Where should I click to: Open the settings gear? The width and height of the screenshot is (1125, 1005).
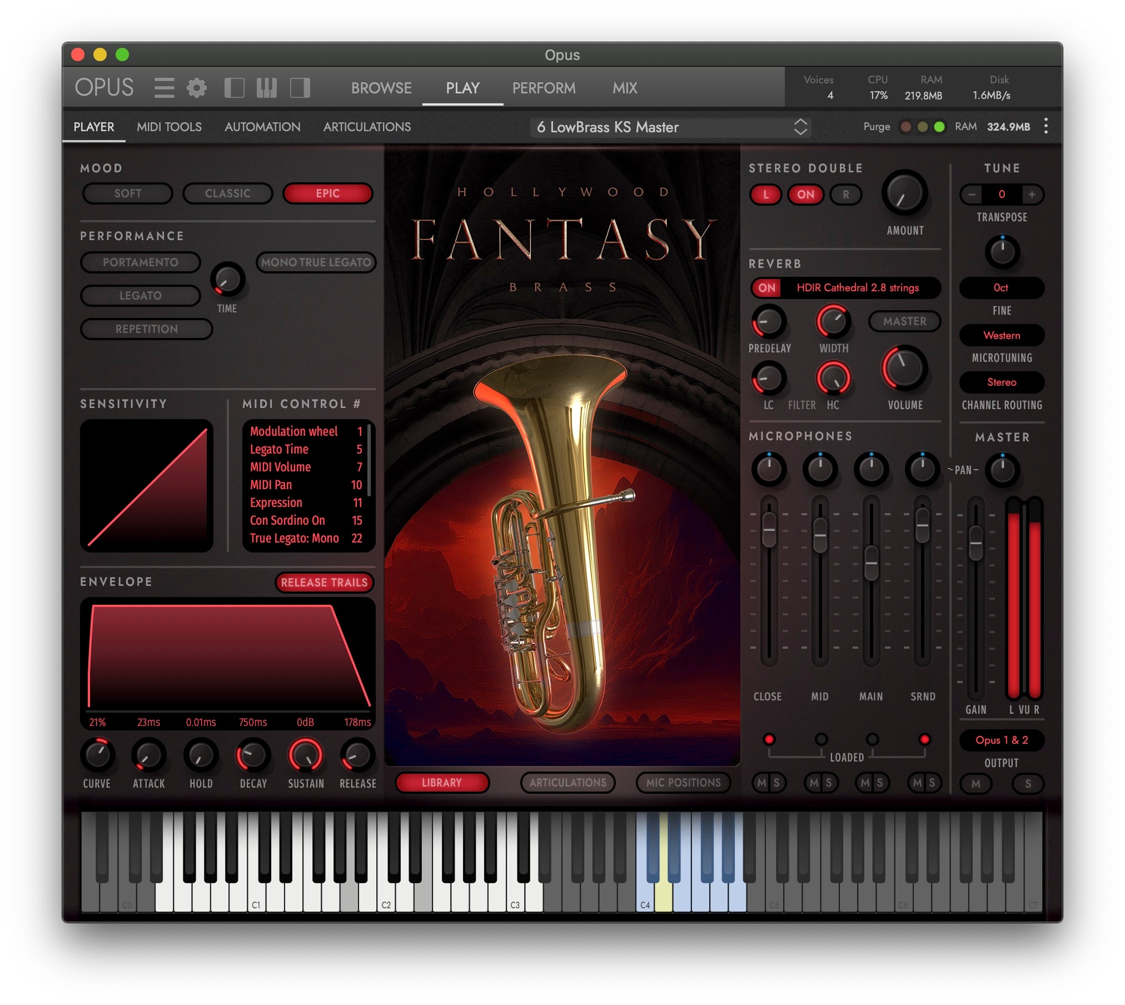coord(196,88)
